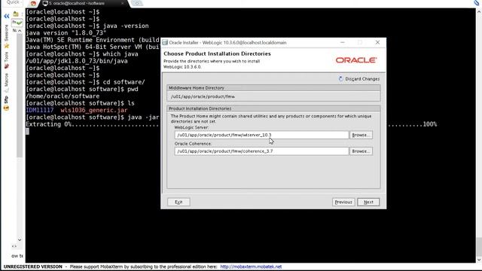Click the Middleware Home Directory path field

pyautogui.click(x=273, y=96)
